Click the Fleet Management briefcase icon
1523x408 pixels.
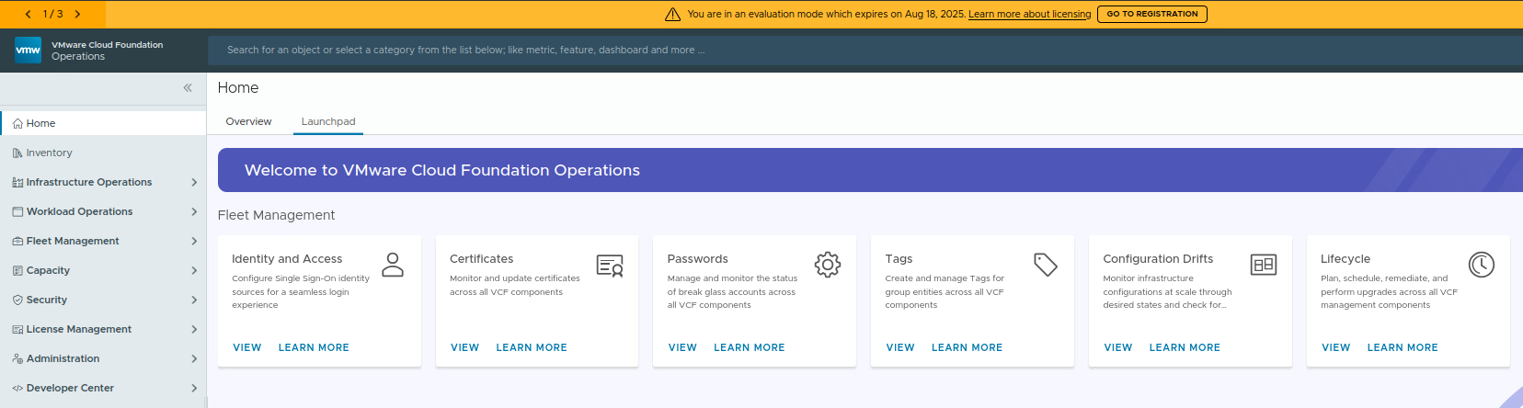point(17,241)
